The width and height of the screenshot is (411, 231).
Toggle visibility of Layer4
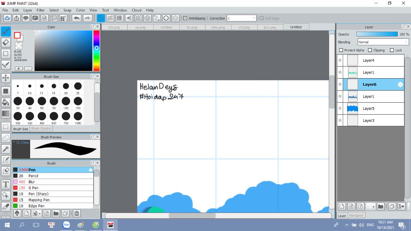click(340, 60)
